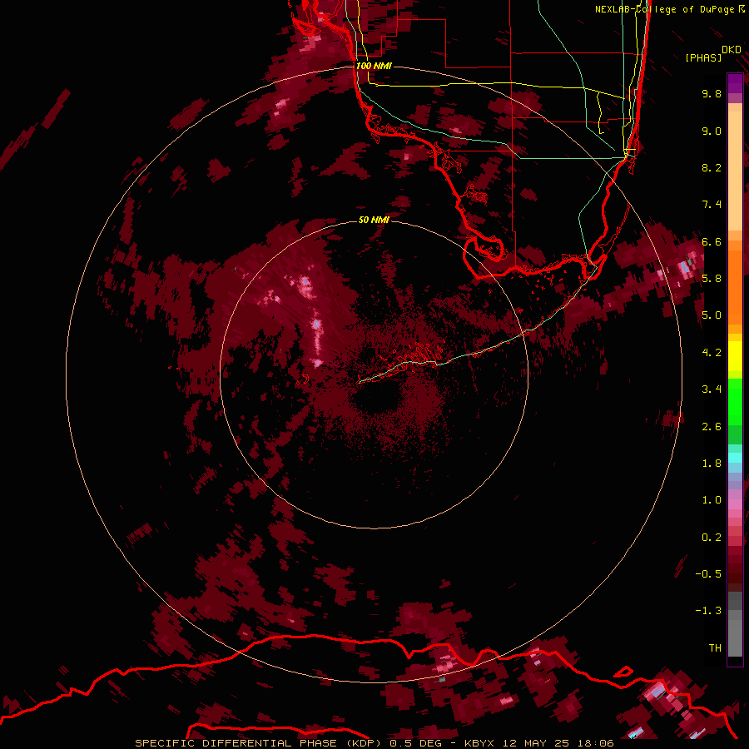Click the "KBYX" station identifier
This screenshot has height=749, width=749.
pyautogui.click(x=479, y=743)
